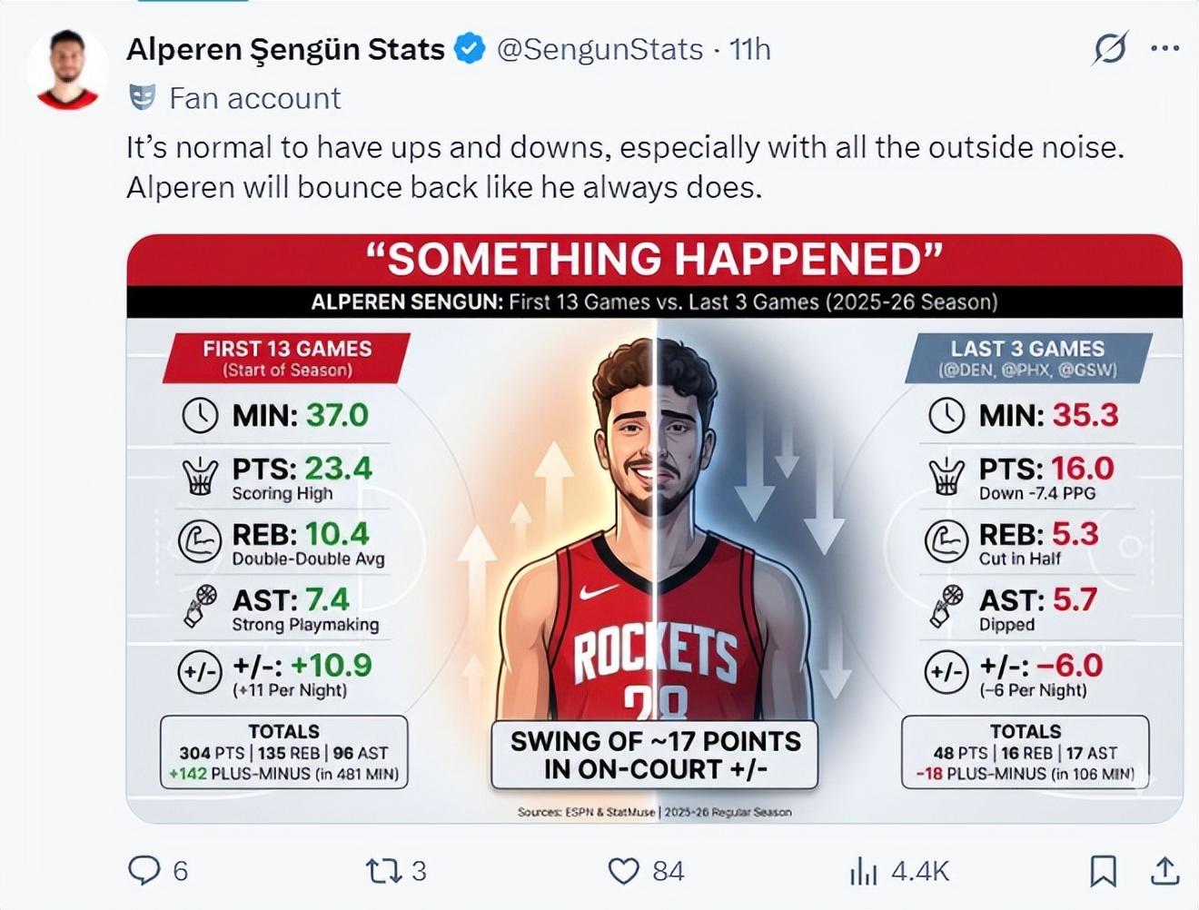Bookmark this post

tap(1103, 871)
